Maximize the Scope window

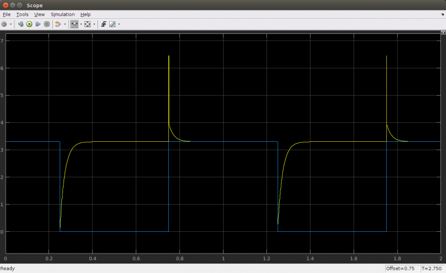[x=20, y=5]
